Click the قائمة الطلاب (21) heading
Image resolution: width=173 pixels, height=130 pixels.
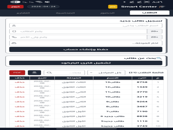(146, 72)
